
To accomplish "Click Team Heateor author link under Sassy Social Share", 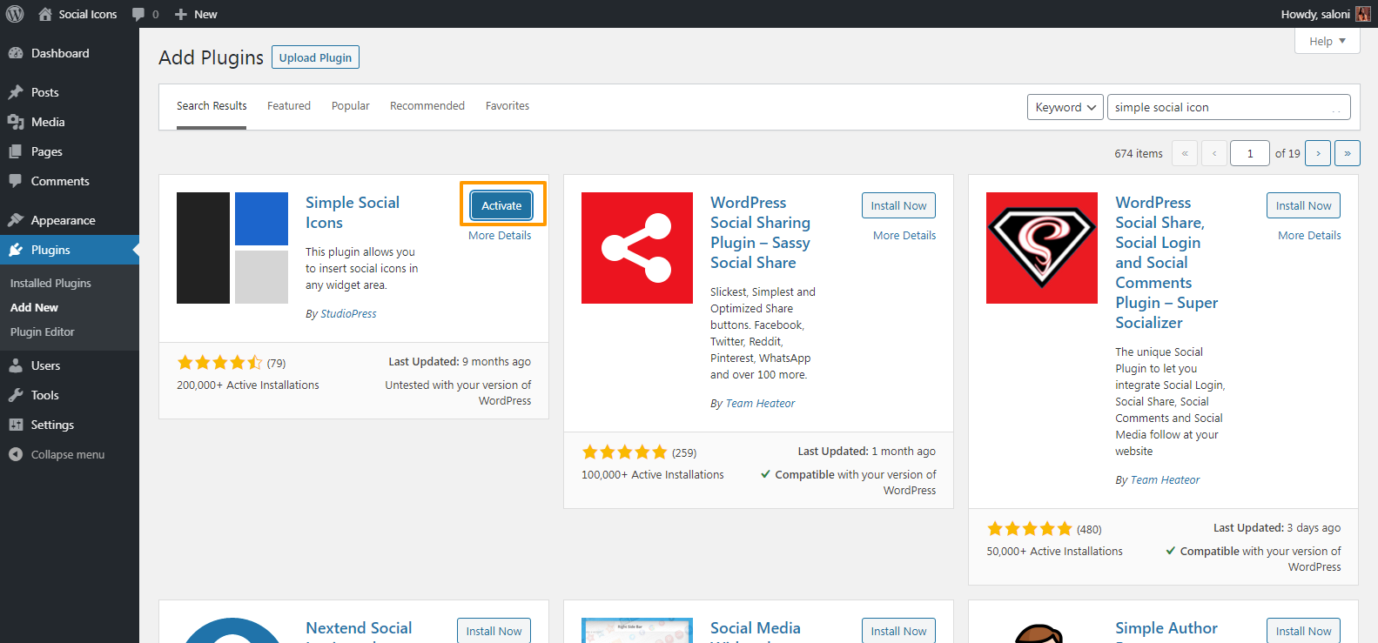I will coord(760,403).
